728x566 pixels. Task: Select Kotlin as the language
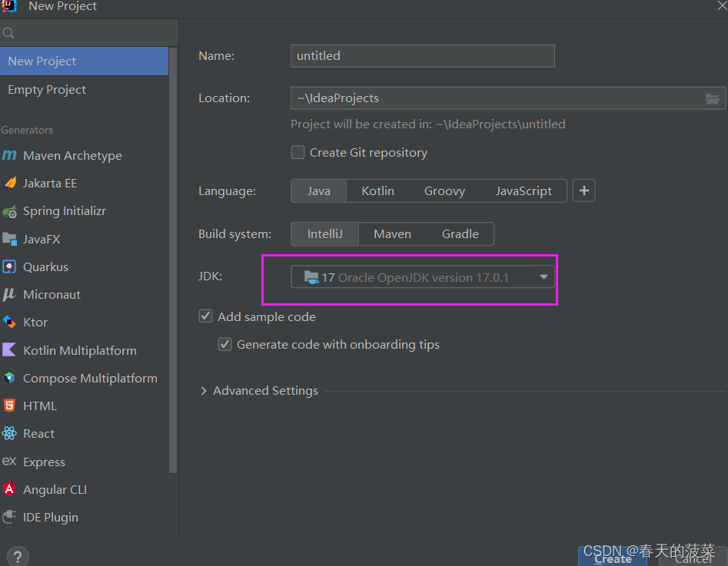[377, 190]
